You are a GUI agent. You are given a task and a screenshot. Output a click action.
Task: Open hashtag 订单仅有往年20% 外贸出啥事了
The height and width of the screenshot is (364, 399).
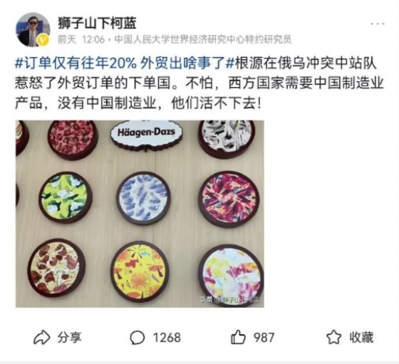coord(124,63)
